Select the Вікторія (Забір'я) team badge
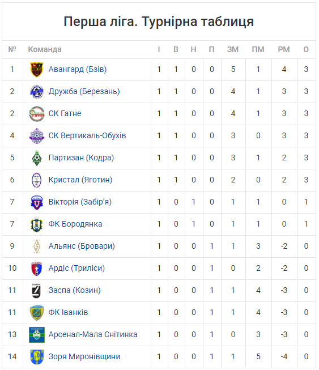This screenshot has height=370, width=319. [37, 202]
